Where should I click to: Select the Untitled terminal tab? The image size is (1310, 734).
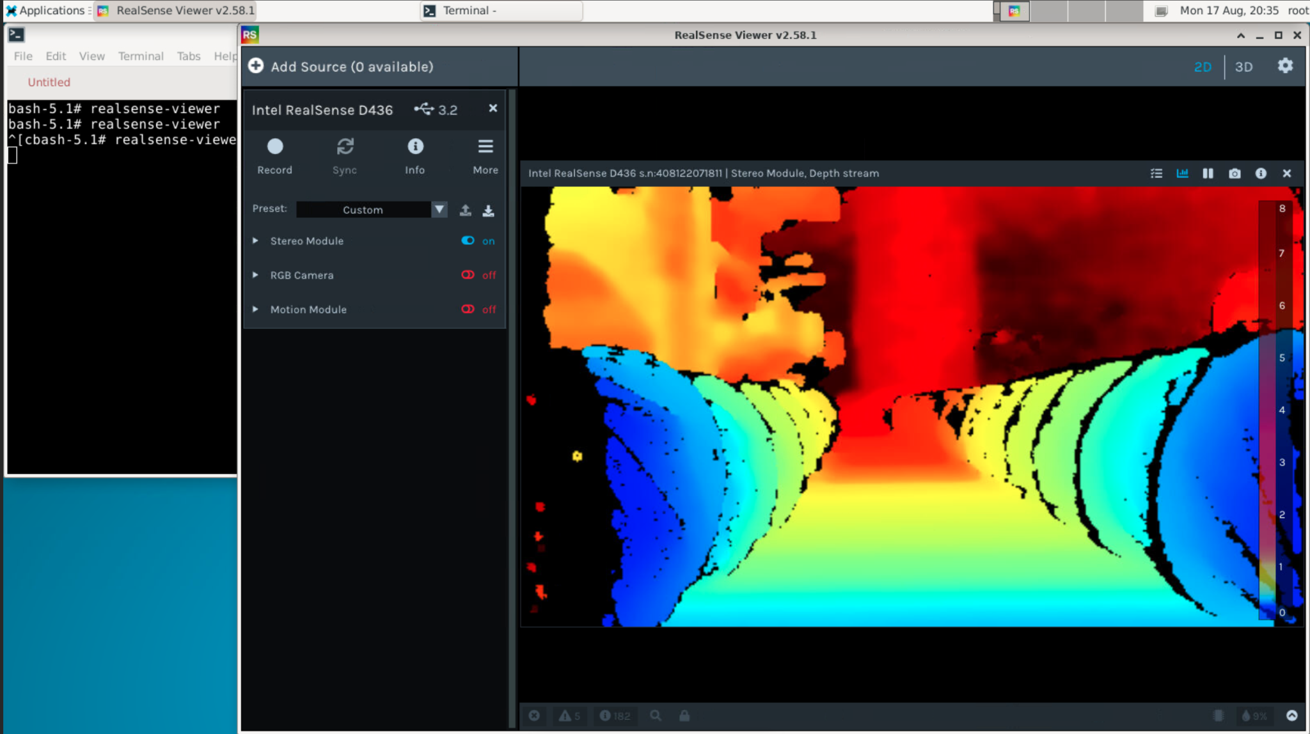point(49,82)
